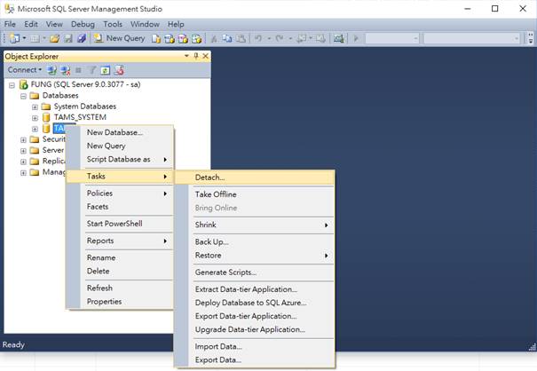Choose Detach... from the Tasks submenu
This screenshot has height=371, width=537.
(255, 178)
